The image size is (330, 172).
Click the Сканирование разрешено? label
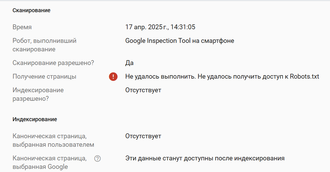coord(53,63)
